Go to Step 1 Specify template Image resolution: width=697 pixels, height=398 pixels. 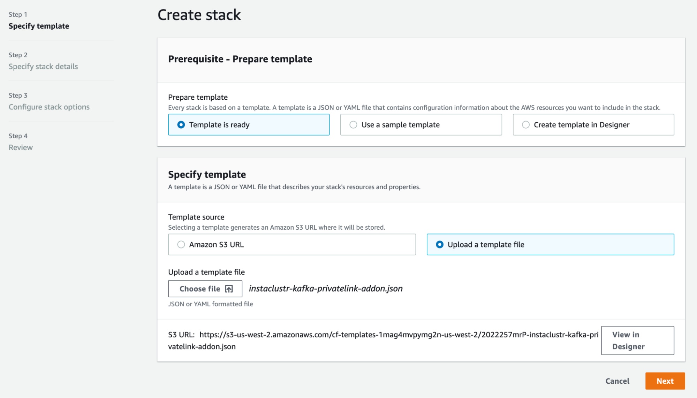pos(39,26)
